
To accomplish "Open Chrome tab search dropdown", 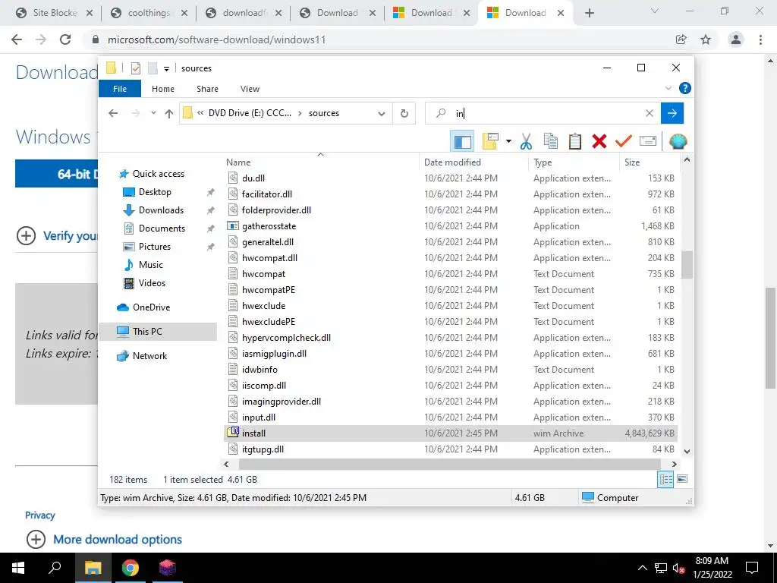I will [655, 11].
